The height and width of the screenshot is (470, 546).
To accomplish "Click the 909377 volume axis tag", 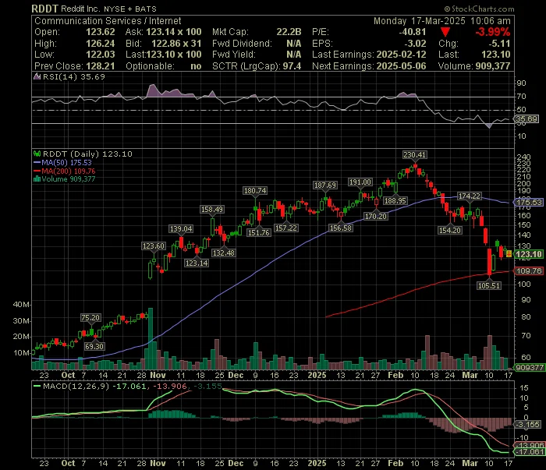I will pos(530,368).
